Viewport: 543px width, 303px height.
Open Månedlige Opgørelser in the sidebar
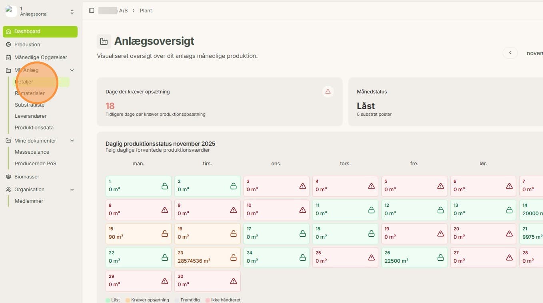coord(40,57)
